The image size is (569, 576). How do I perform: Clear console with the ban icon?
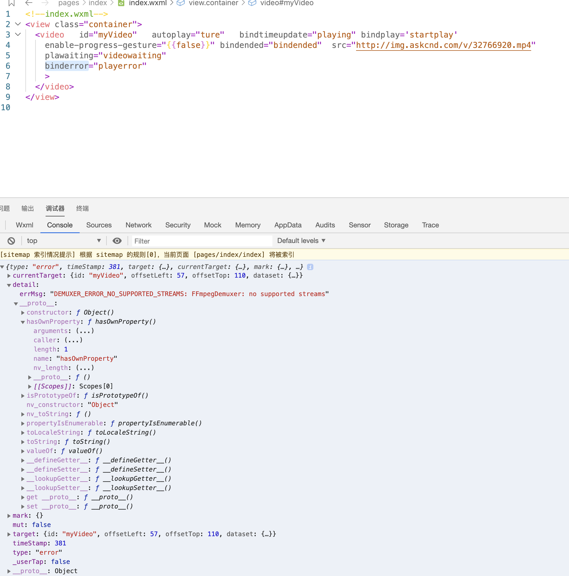(11, 241)
